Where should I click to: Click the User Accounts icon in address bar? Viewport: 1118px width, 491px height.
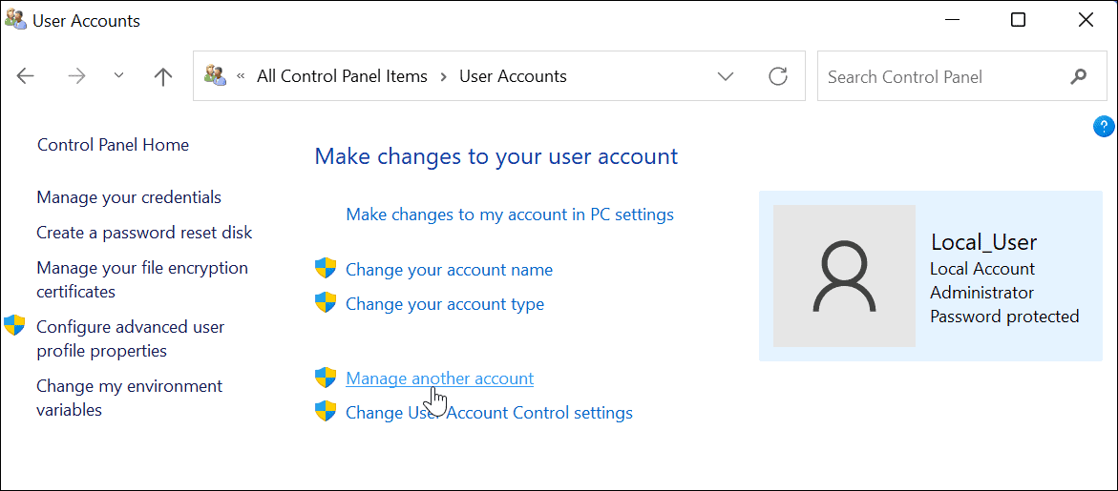click(216, 75)
